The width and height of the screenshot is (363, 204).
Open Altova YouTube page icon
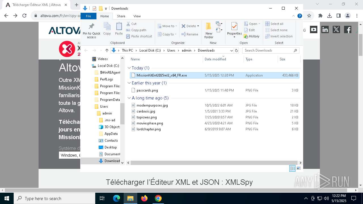[x=314, y=29]
